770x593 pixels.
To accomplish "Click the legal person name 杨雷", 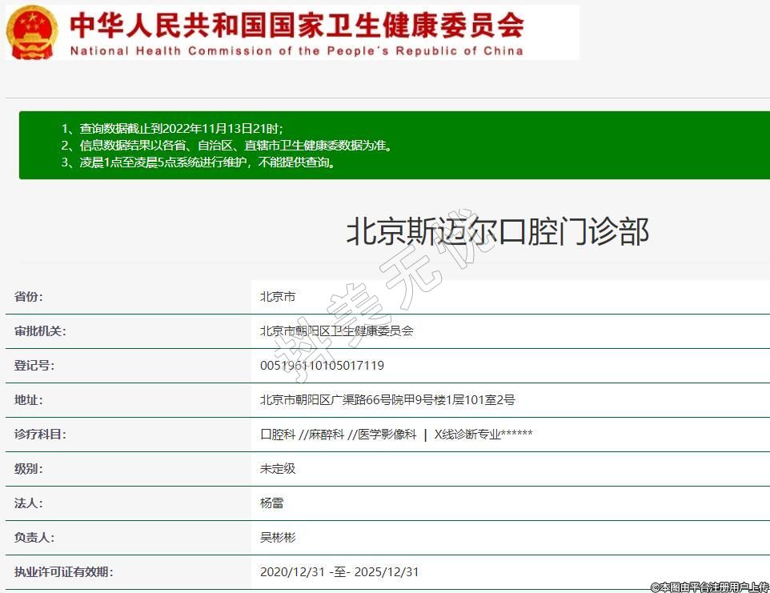I will click(x=272, y=503).
